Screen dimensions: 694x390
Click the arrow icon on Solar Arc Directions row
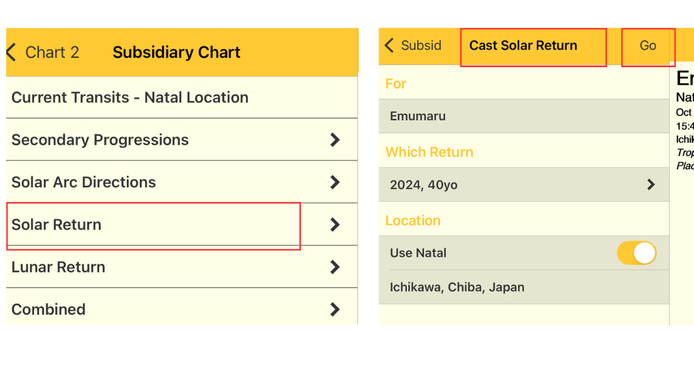coord(335,182)
